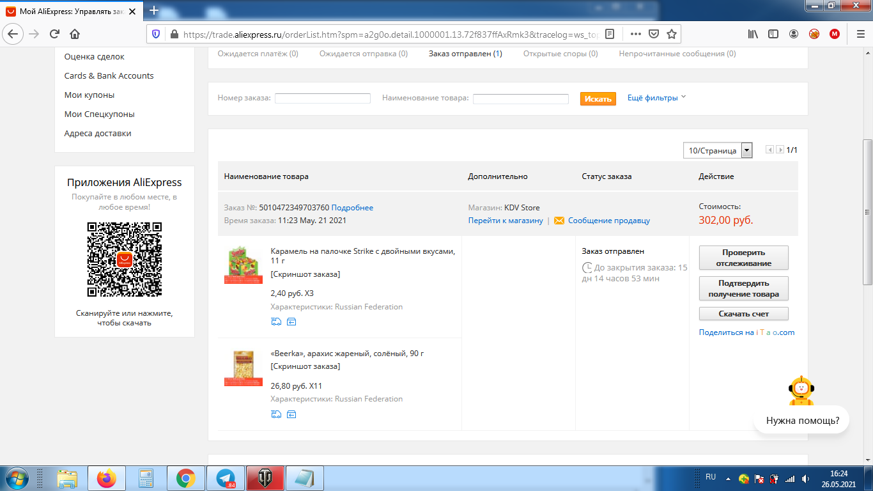
Task: Open Адреса доставки sidebar link
Action: (98, 133)
